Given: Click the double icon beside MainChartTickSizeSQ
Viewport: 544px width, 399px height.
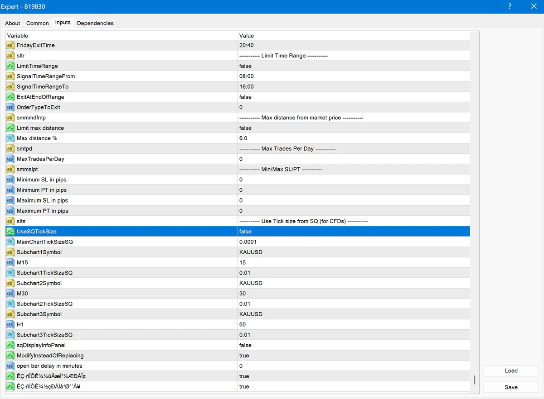Looking at the screenshot, I should [x=10, y=242].
